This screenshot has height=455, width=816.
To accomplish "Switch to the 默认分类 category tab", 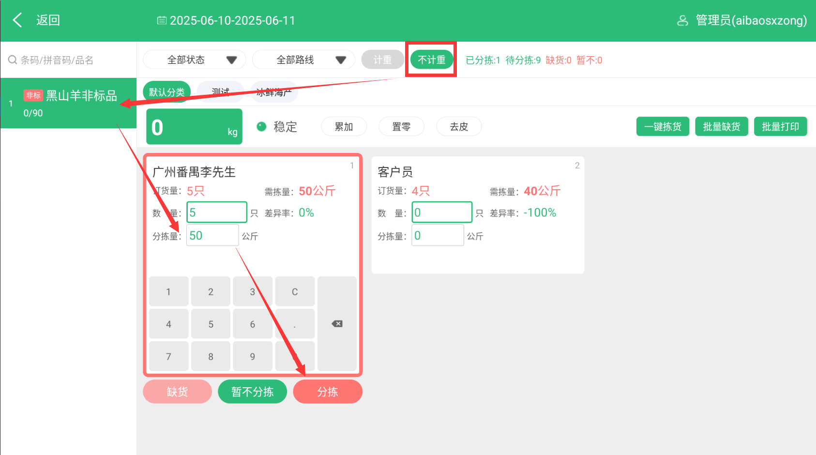I will 166,92.
